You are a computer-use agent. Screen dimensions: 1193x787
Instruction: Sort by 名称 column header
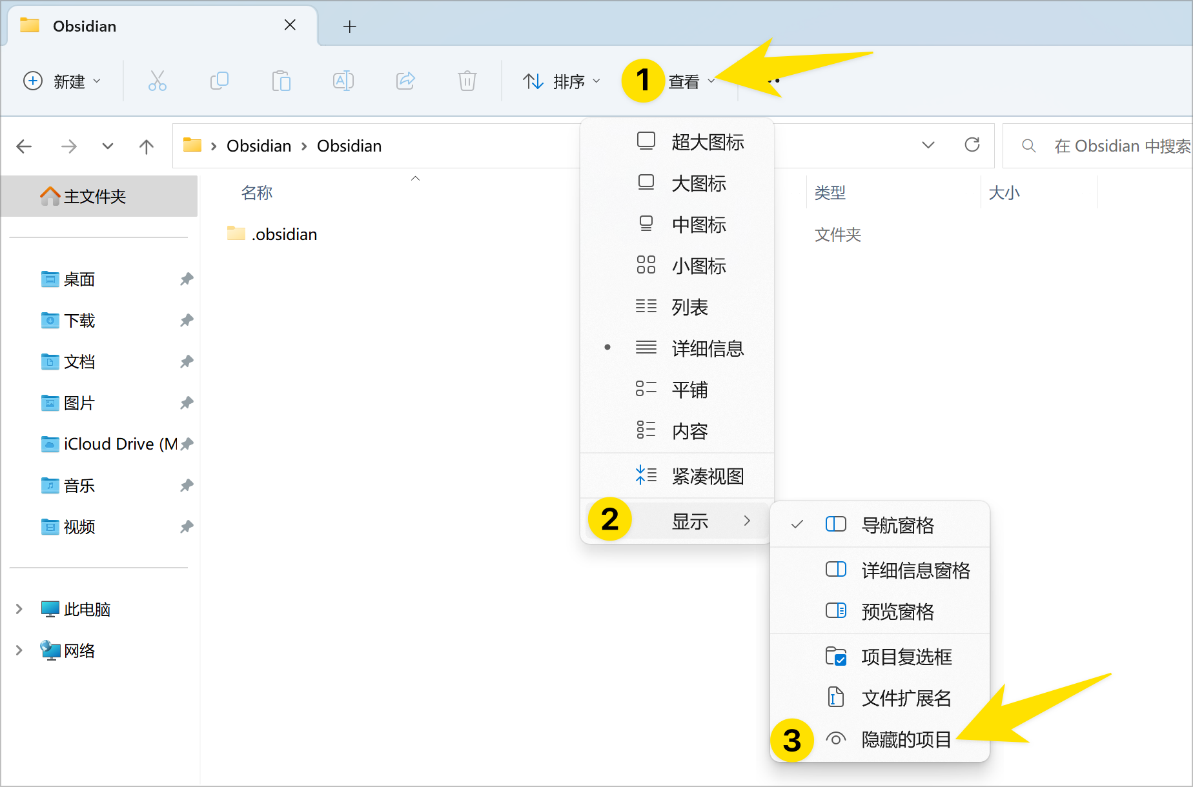click(x=257, y=193)
